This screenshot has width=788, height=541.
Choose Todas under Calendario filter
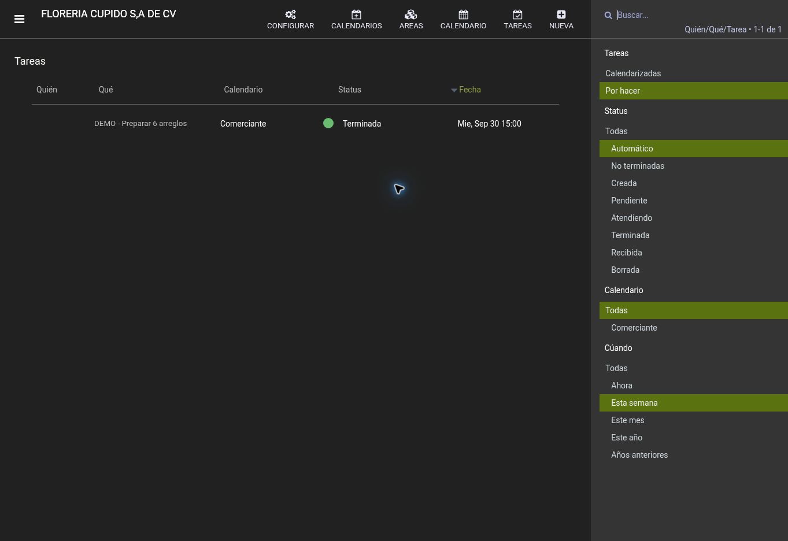click(694, 310)
